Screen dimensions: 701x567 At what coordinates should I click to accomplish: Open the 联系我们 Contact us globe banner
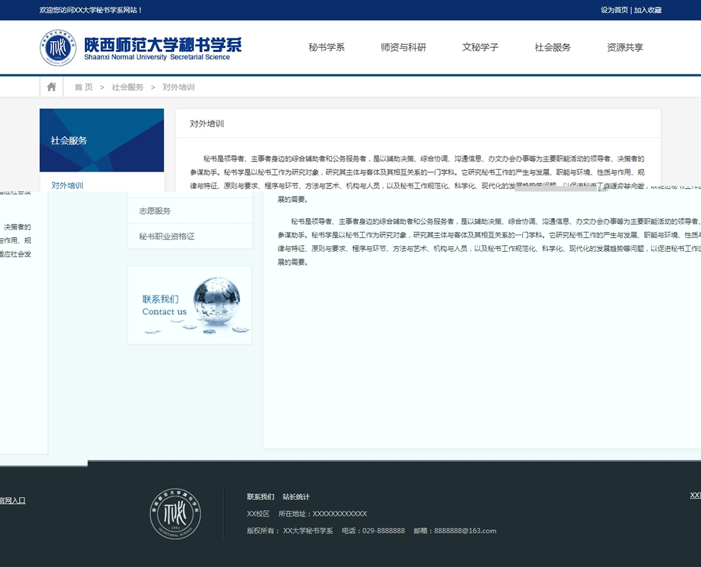[190, 305]
